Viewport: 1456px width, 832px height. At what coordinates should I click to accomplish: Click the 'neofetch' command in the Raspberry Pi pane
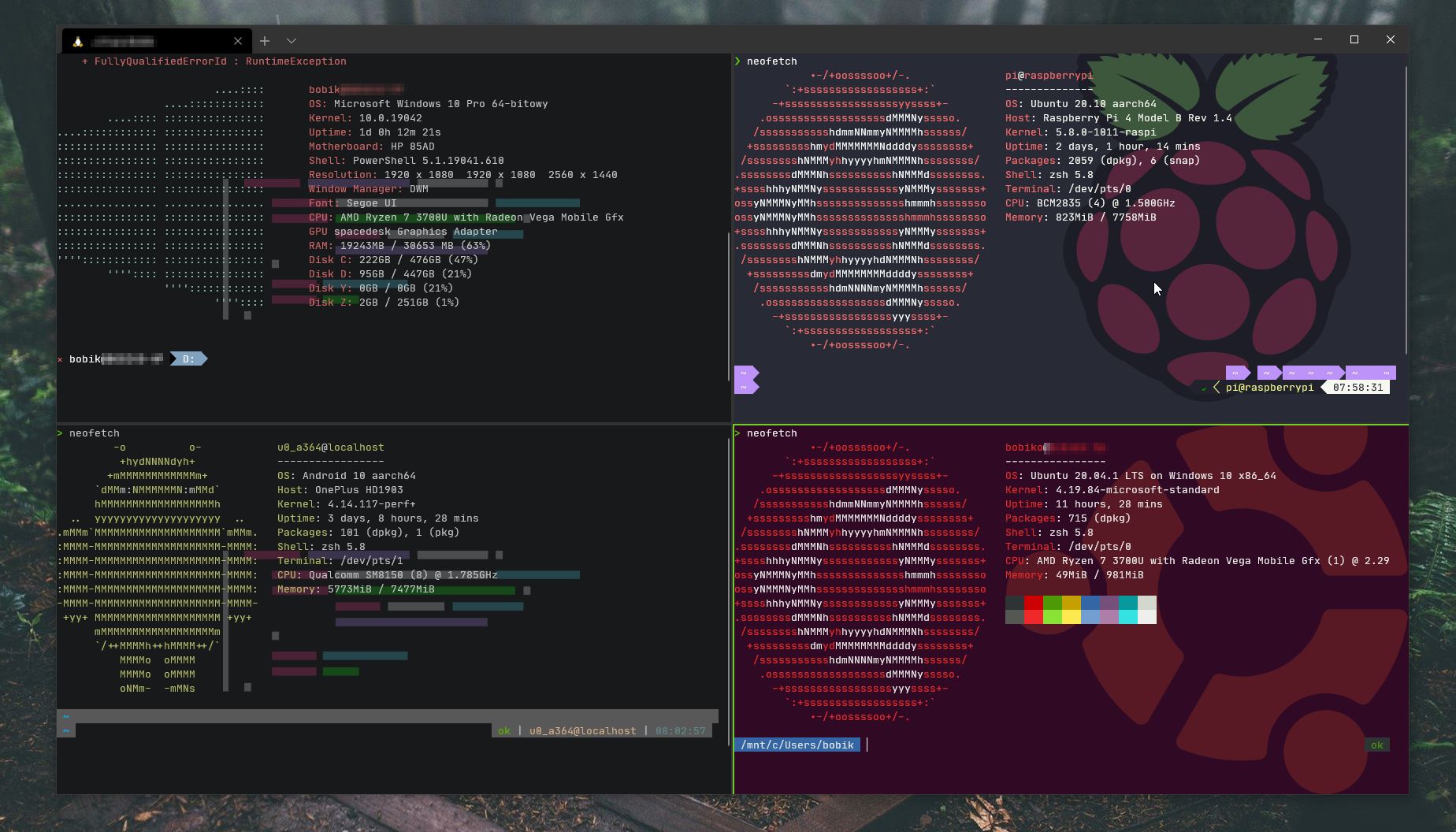pyautogui.click(x=772, y=61)
